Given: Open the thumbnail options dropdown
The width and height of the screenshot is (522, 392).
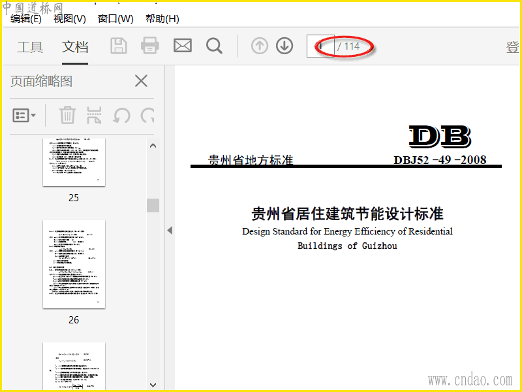Looking at the screenshot, I should (24, 116).
